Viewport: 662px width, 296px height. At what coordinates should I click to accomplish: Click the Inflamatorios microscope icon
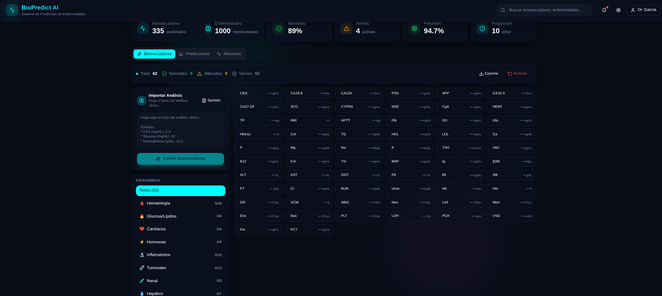click(142, 255)
